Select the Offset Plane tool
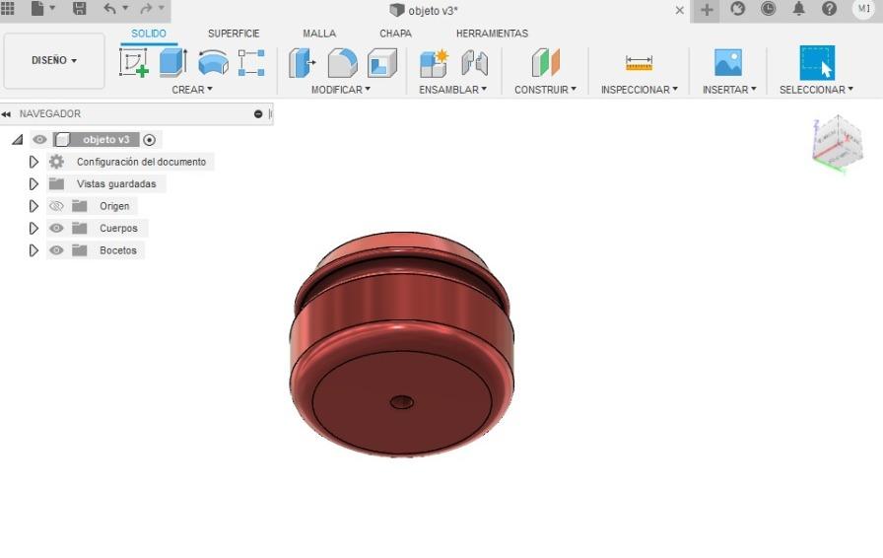Viewport: 883px width, 558px height. pos(546,62)
